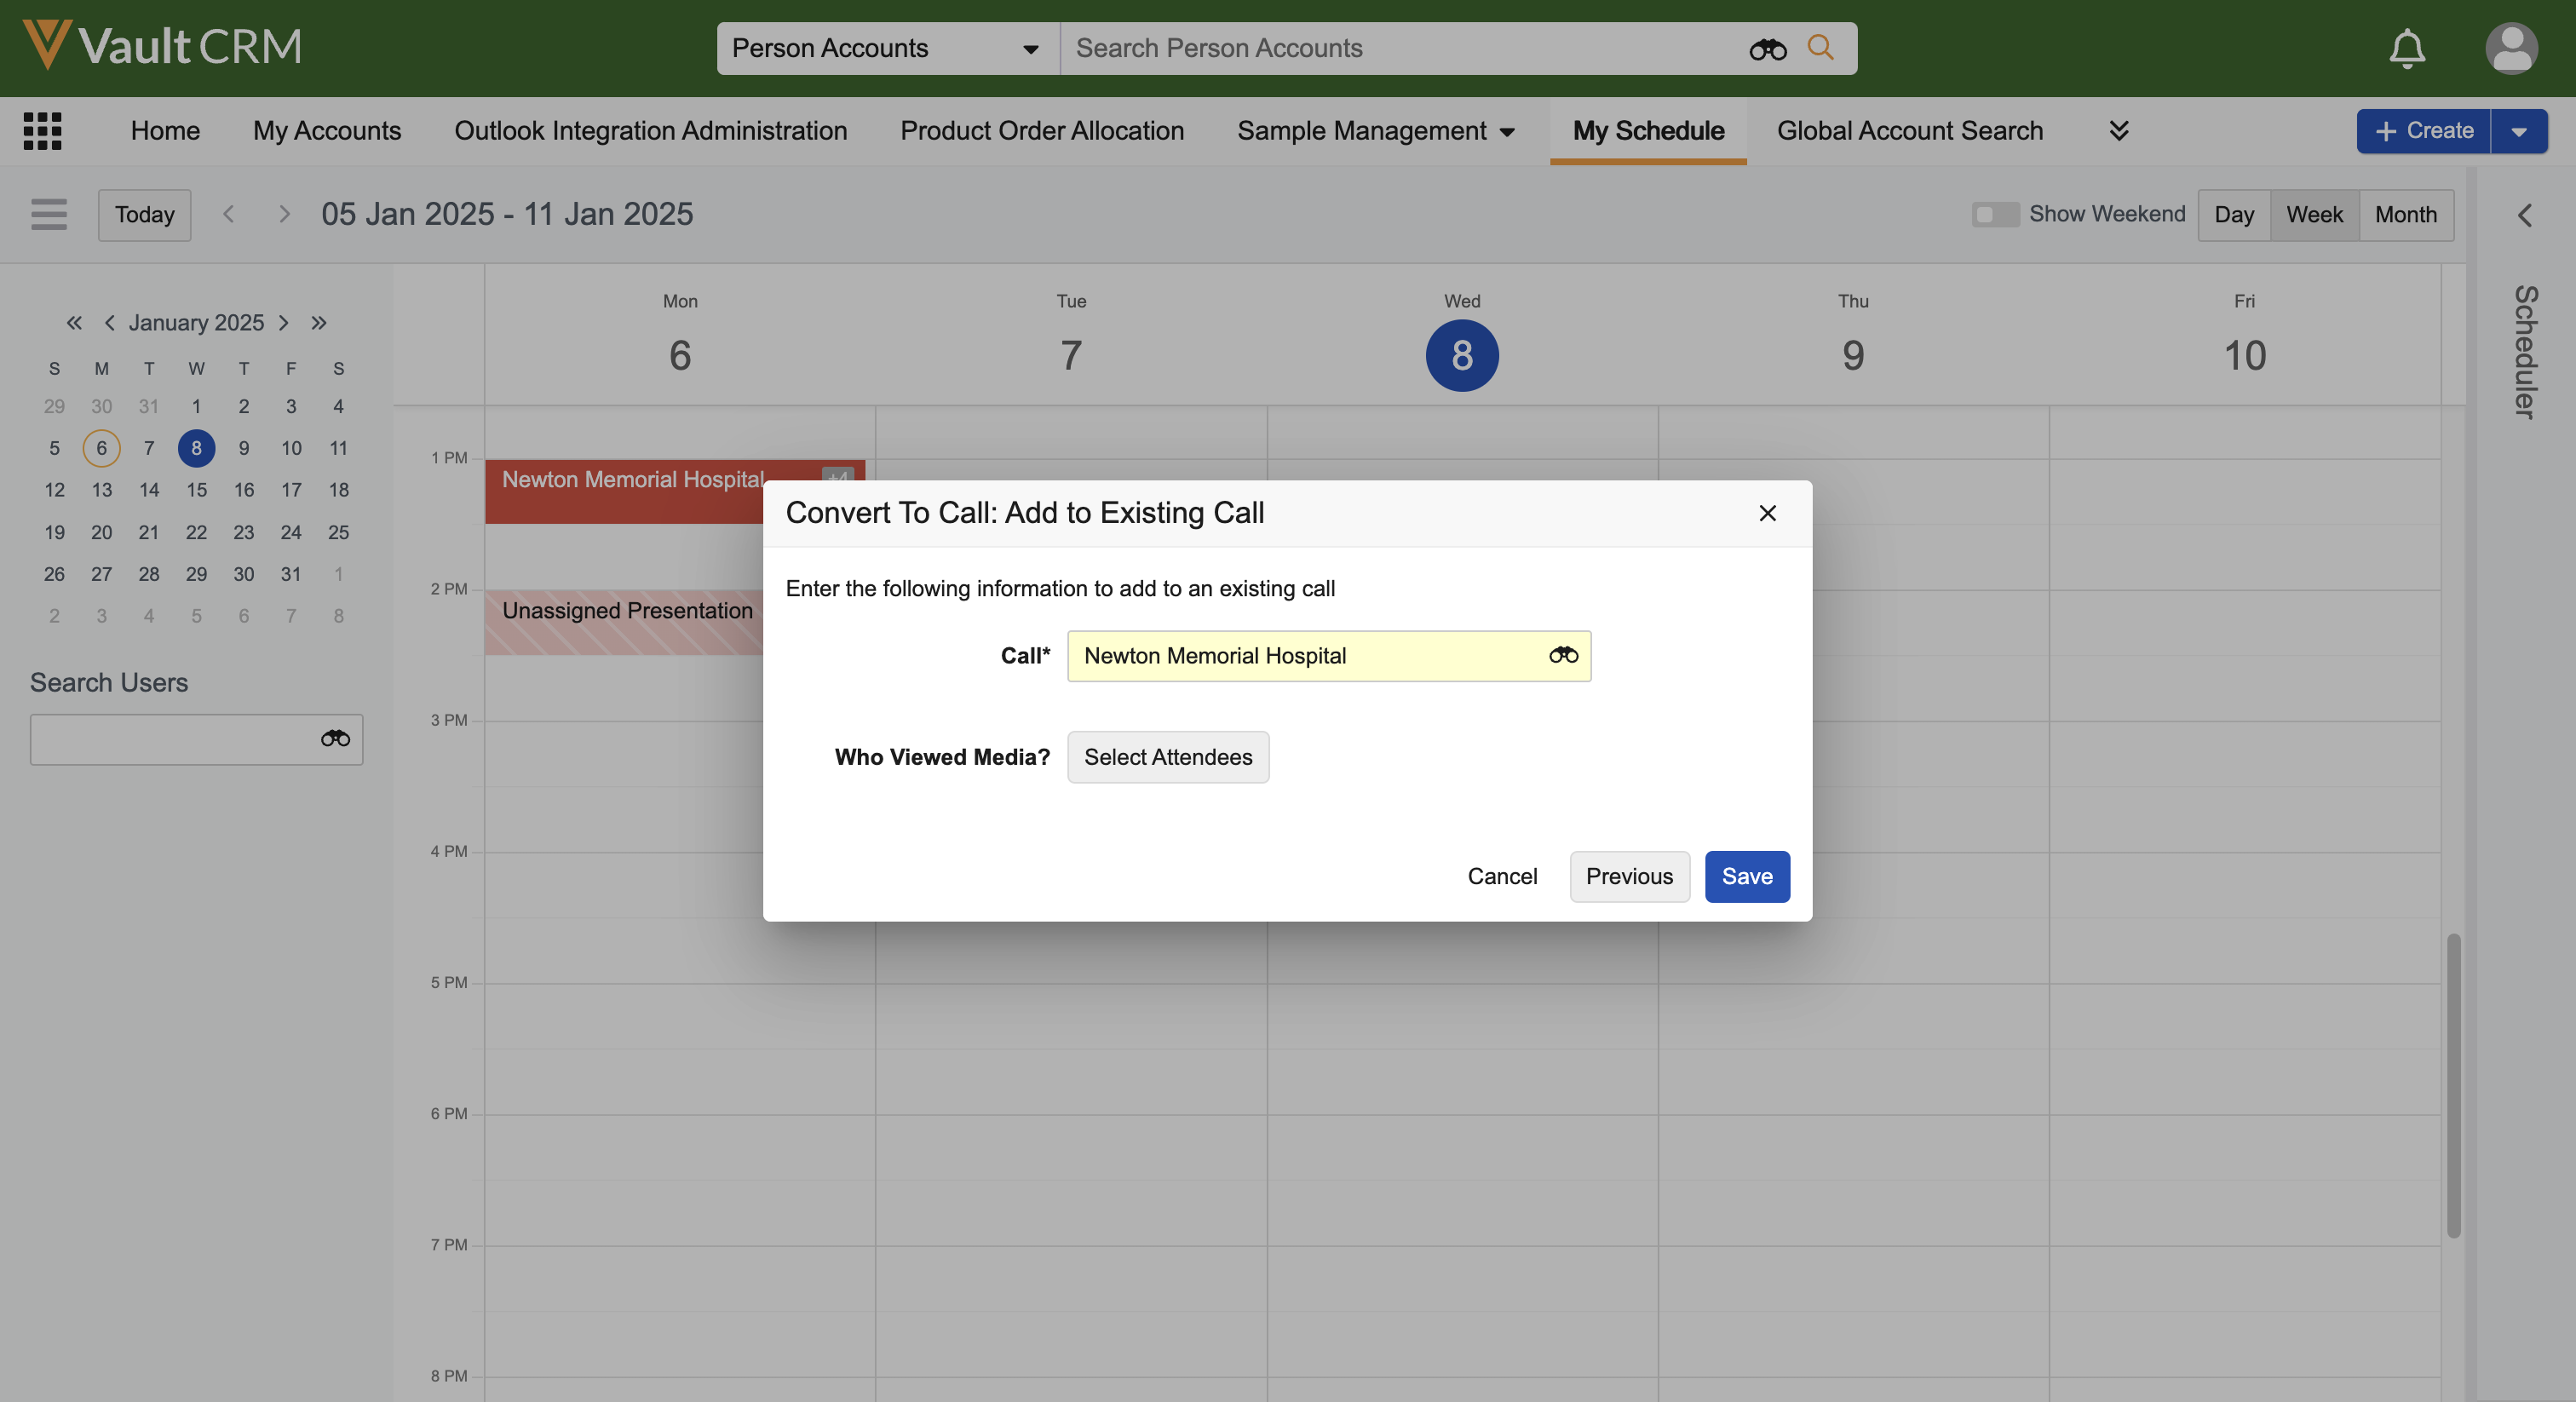Toggle the Show Weekend switch
2576x1402 pixels.
1994,214
